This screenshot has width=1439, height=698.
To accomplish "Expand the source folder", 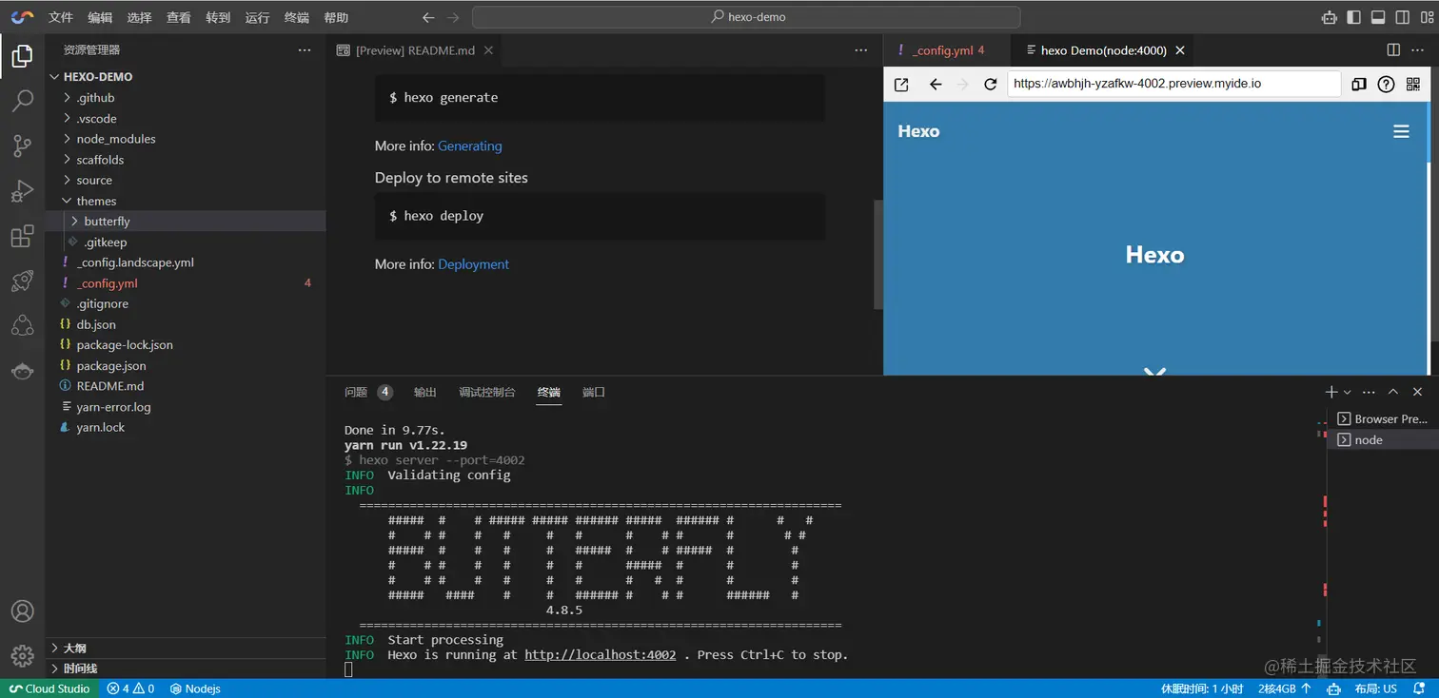I will [x=186, y=181].
